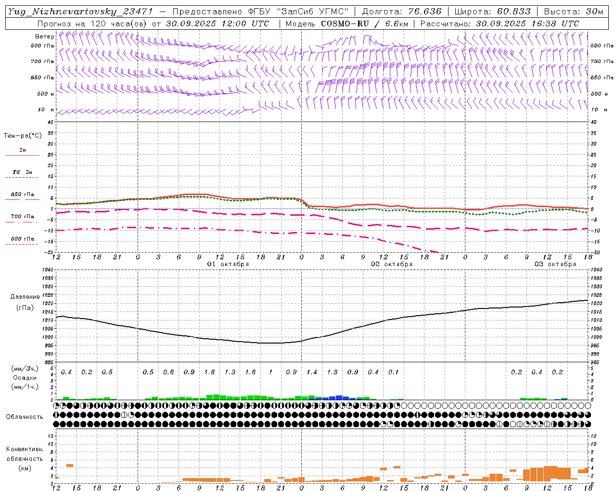Click the (мм/1ч.) precipitation unit label
The width and height of the screenshot is (616, 492).
point(25,387)
